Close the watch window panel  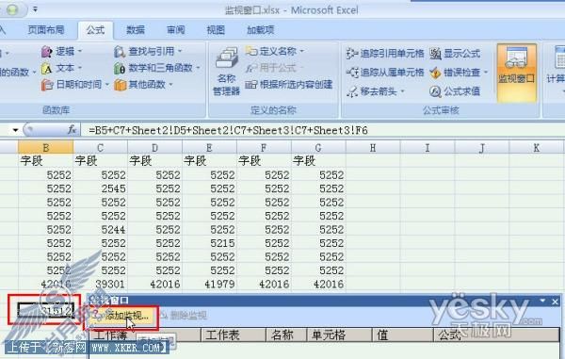(x=555, y=302)
